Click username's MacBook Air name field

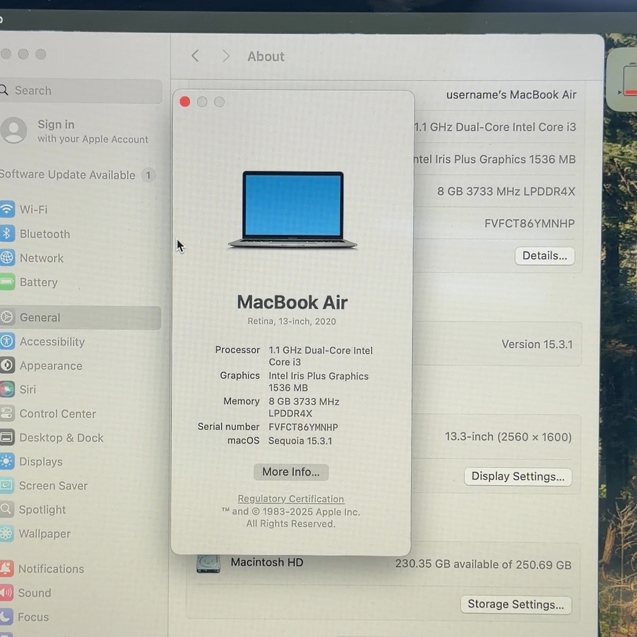[x=511, y=94]
